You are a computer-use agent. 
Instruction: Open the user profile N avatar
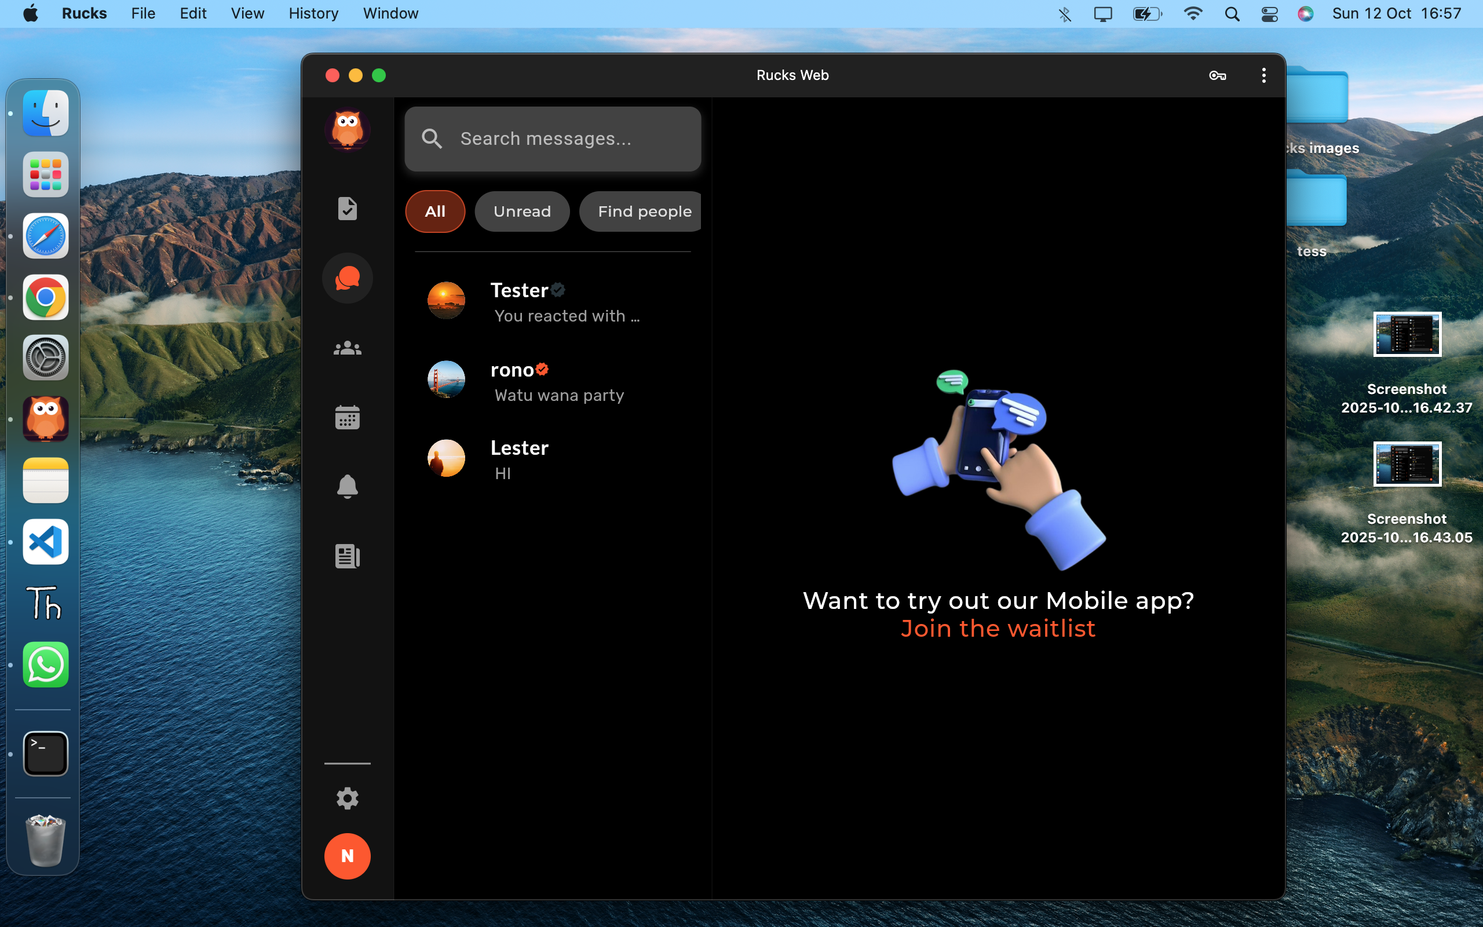pyautogui.click(x=347, y=856)
